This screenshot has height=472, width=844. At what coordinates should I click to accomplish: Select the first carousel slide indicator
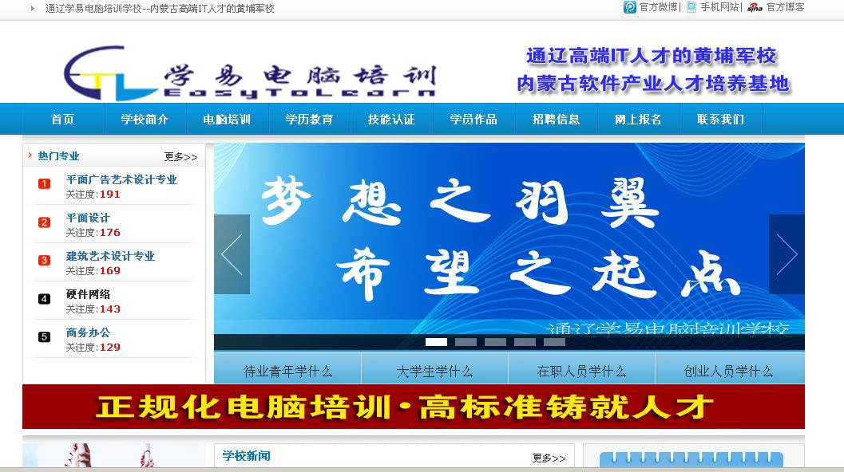click(436, 342)
